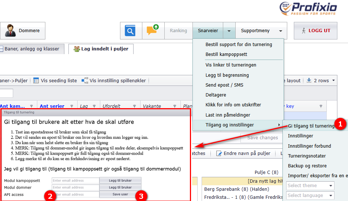The image size is (348, 201).
Task: Click the download icon beside 2 rows
Action: 309,80
